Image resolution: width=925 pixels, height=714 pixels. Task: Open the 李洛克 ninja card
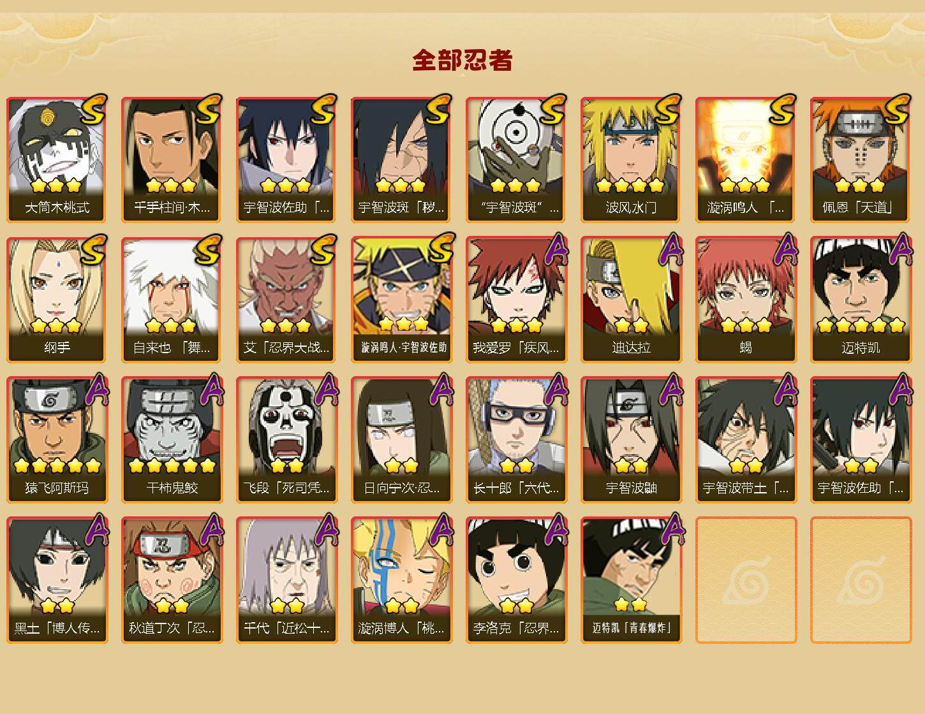[516, 580]
